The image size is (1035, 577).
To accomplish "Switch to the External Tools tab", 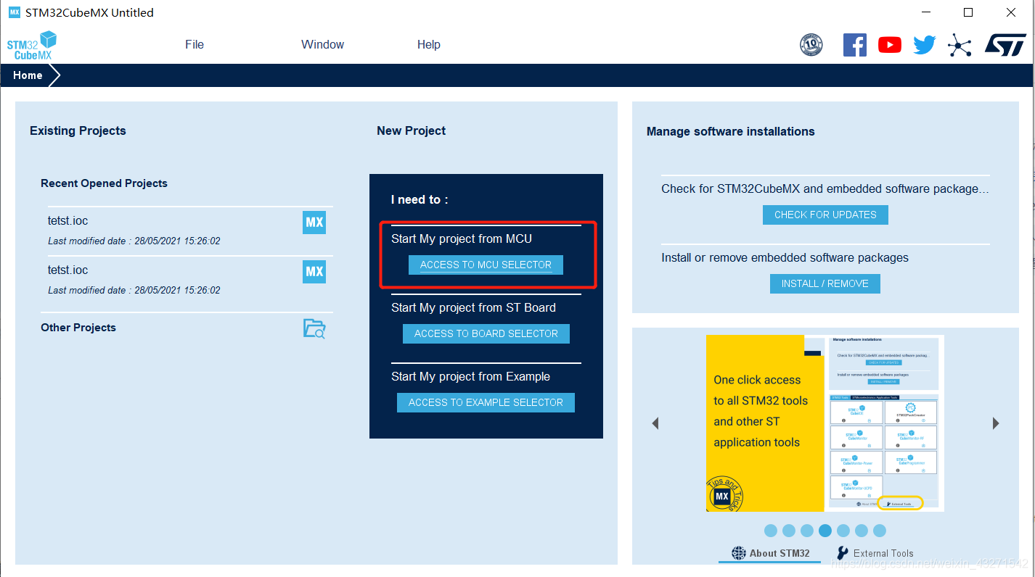I will coord(875,553).
